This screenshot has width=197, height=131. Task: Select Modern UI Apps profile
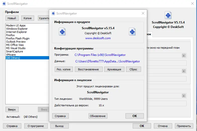click(27, 25)
